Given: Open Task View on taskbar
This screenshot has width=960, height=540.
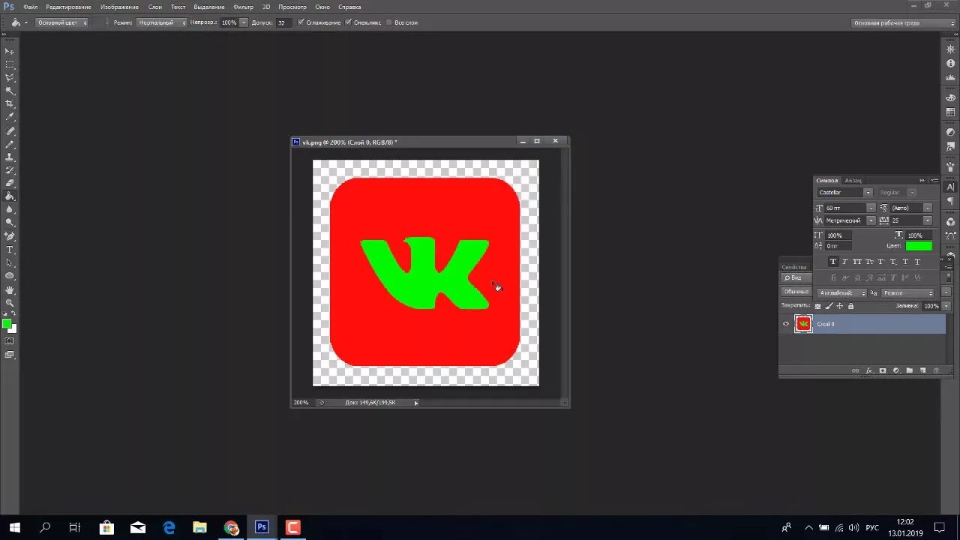Looking at the screenshot, I should 74,527.
